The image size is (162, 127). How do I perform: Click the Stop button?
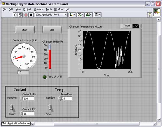coord(52,30)
